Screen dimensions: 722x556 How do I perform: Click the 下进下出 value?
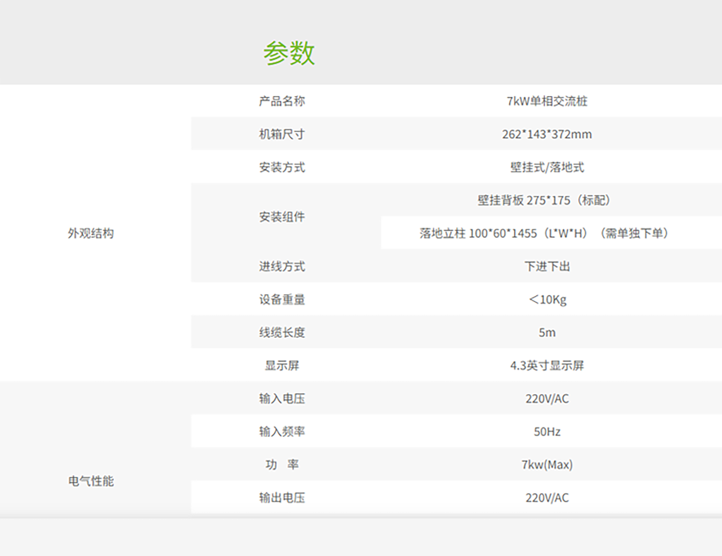click(547, 266)
